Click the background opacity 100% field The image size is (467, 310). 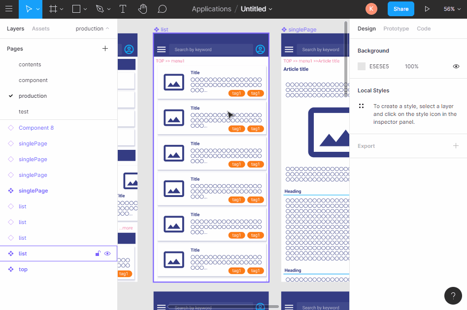[412, 66]
